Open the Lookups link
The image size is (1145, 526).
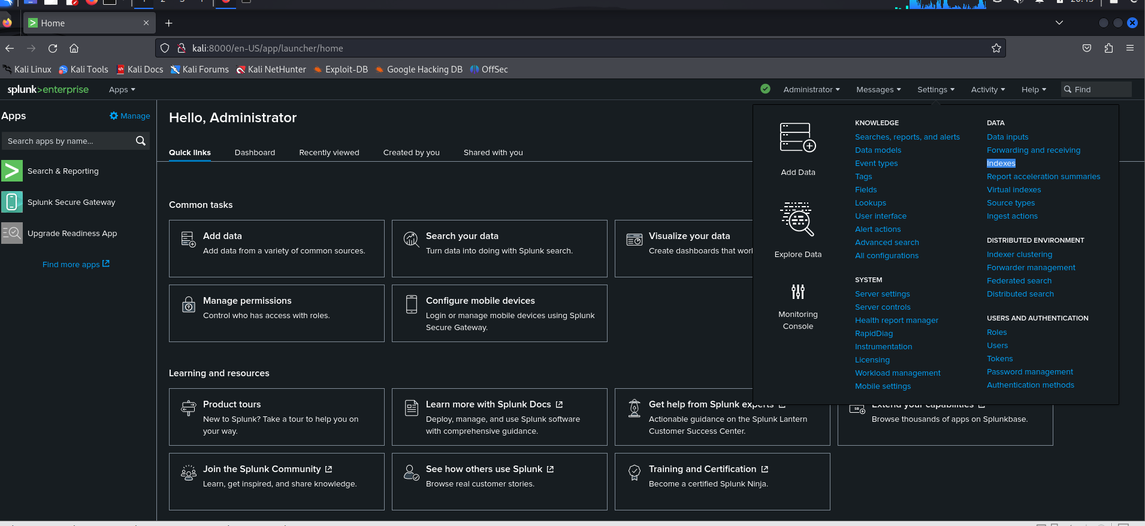pos(870,202)
